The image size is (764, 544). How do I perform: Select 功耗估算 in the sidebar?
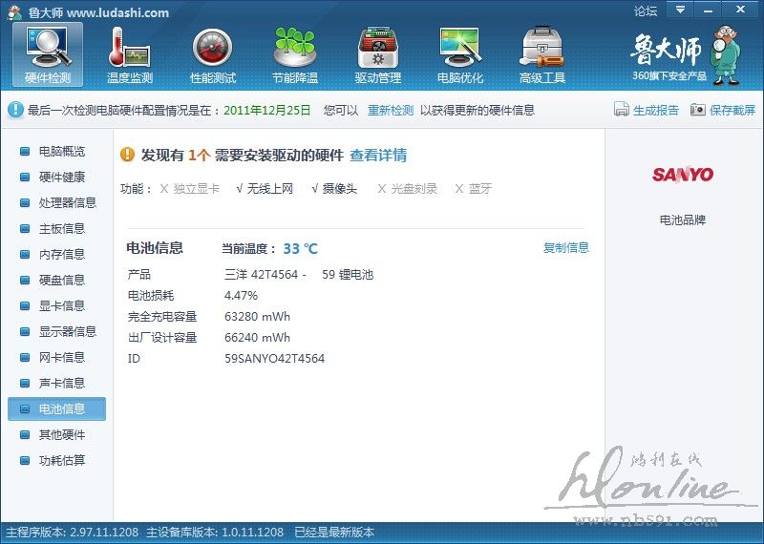tap(62, 461)
